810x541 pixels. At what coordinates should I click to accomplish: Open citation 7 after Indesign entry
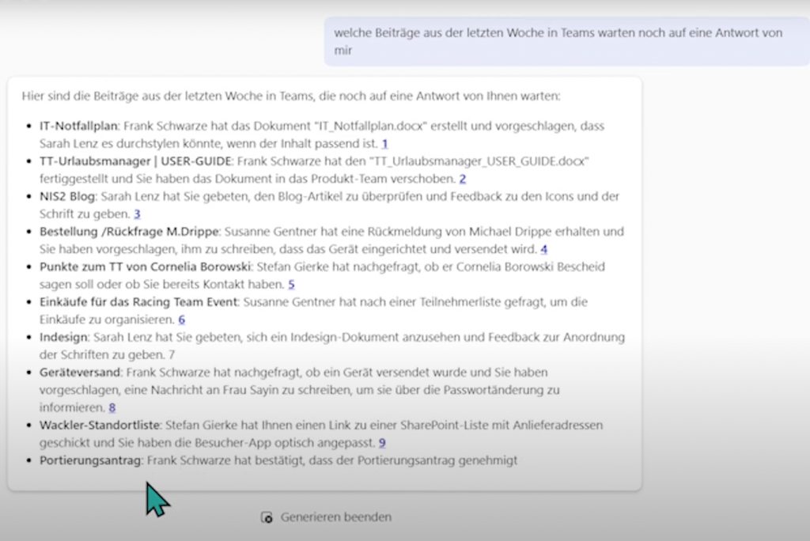tap(172, 354)
